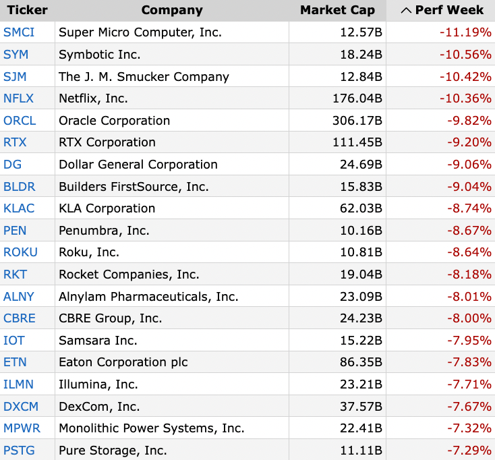Screen dimensions: 495x460
Task: Click the ROKU ticker link
Action: [x=20, y=252]
